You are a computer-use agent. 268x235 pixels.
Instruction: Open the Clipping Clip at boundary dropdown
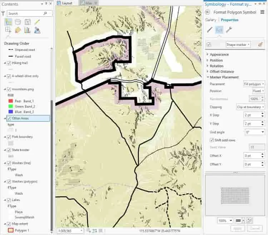tap(250, 107)
